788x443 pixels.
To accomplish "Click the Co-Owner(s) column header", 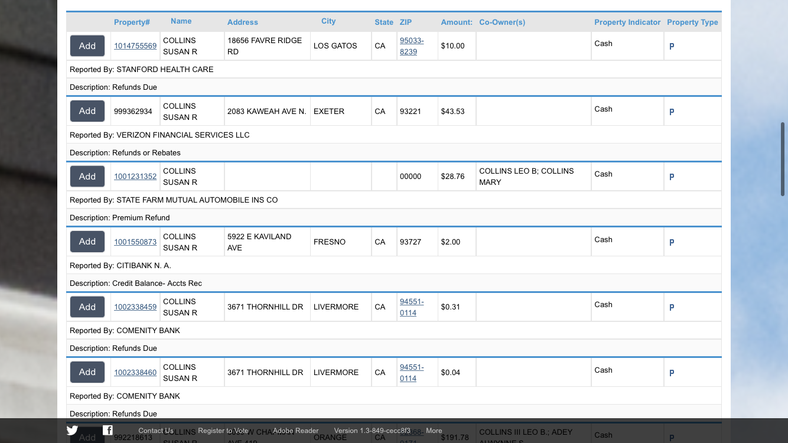I will (x=502, y=22).
